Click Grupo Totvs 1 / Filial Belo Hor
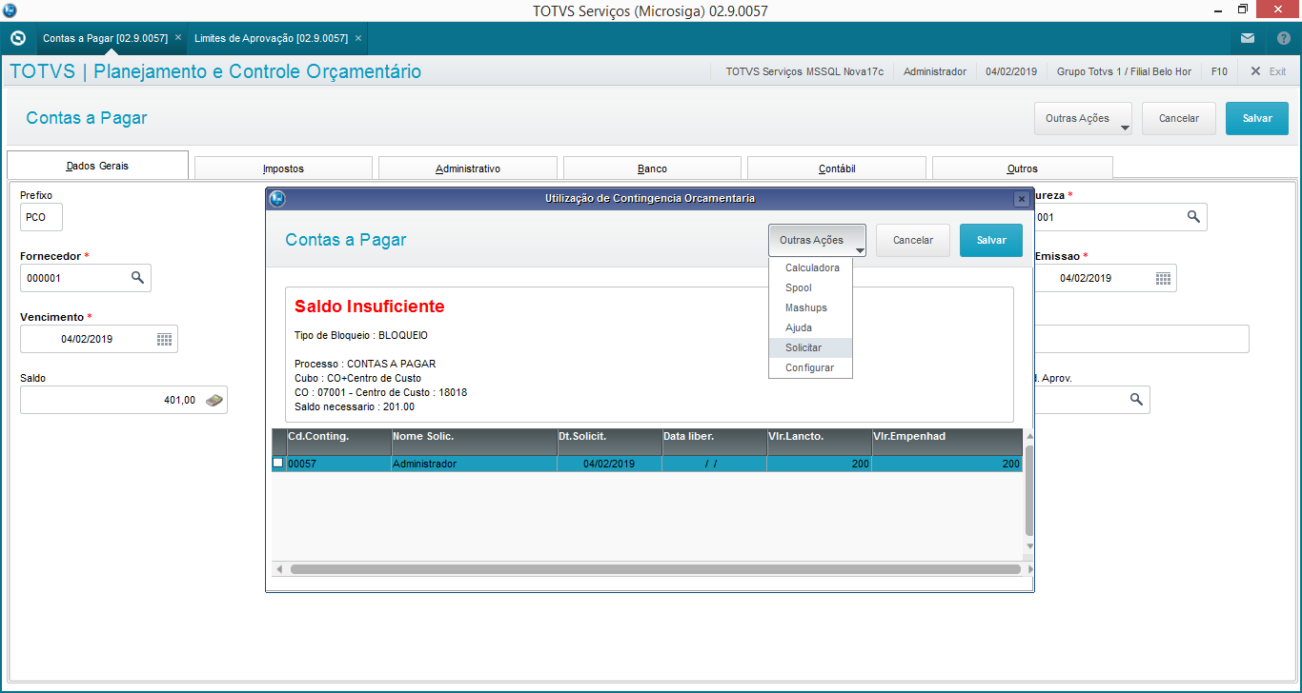The width and height of the screenshot is (1302, 693). [1125, 71]
